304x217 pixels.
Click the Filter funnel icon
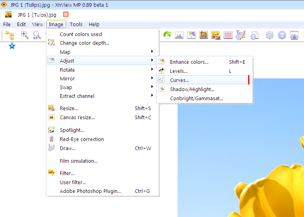(52, 173)
